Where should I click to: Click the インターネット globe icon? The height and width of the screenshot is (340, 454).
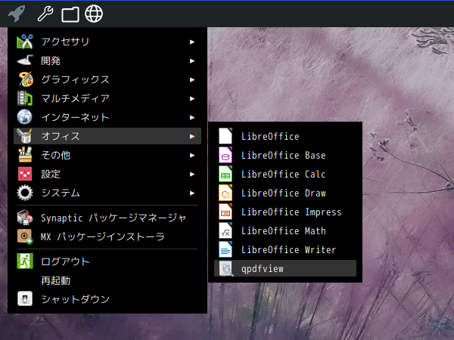[25, 117]
